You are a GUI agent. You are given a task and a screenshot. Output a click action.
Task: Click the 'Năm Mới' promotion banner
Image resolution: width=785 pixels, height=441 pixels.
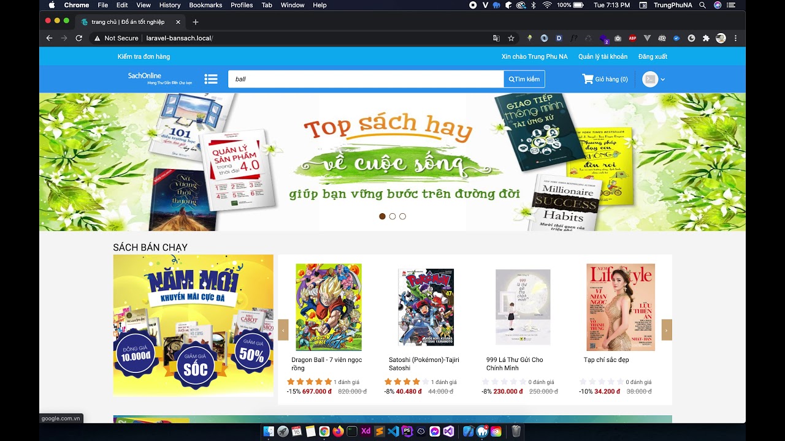[193, 325]
